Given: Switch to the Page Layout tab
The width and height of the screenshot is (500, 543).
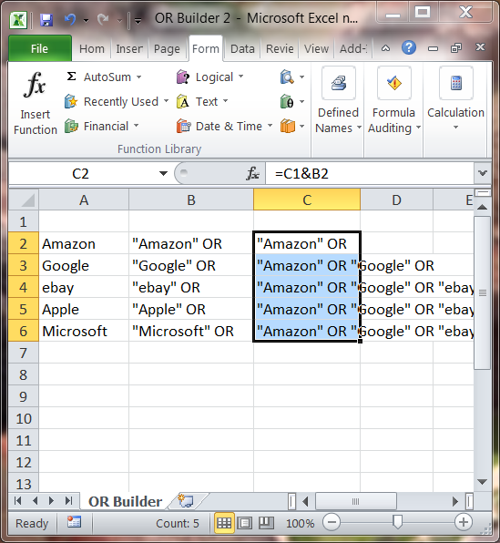Looking at the screenshot, I should [x=167, y=49].
